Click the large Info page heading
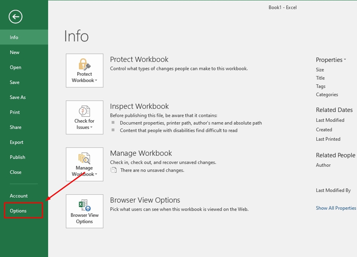The height and width of the screenshot is (257, 357). pyautogui.click(x=76, y=36)
